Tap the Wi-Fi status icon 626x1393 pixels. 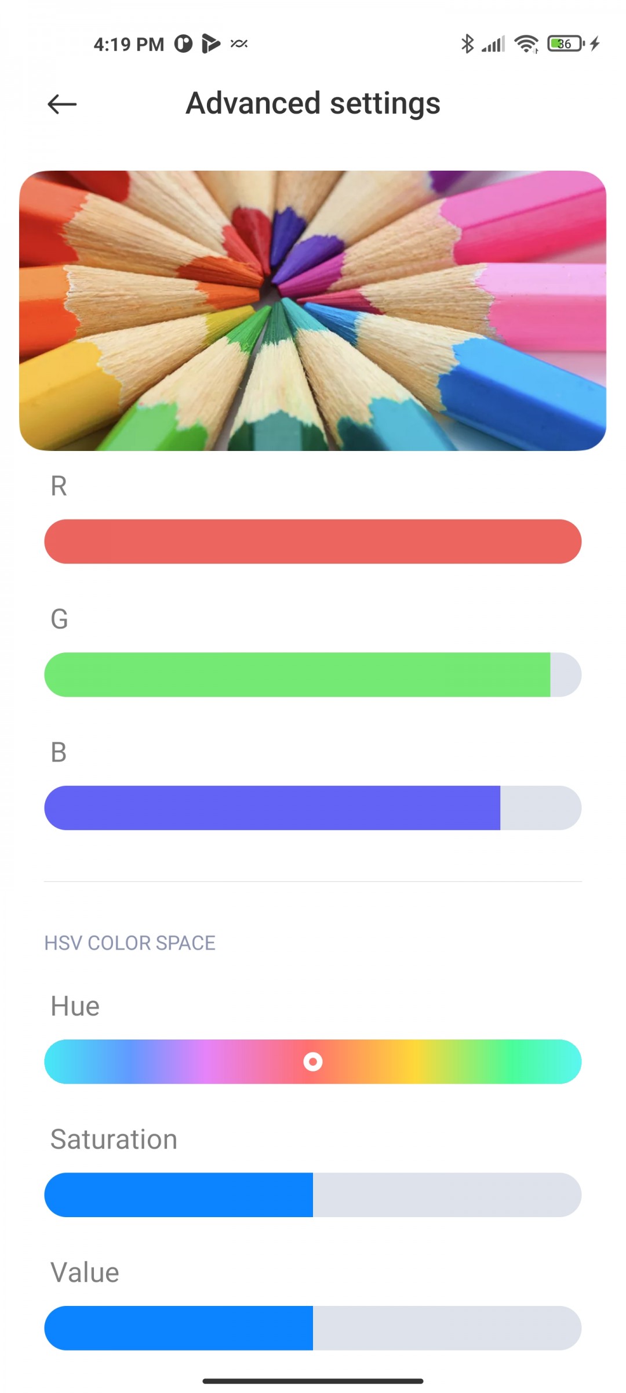(x=526, y=44)
